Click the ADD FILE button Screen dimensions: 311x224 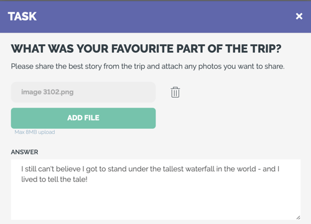[x=83, y=118]
